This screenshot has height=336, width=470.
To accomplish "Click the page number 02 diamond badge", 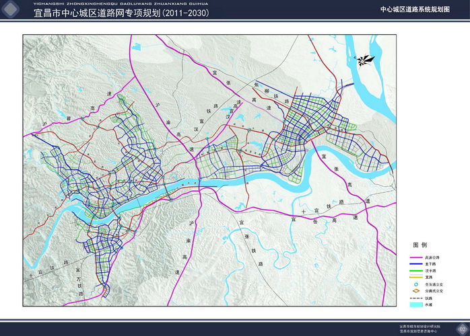I will click(461, 328).
